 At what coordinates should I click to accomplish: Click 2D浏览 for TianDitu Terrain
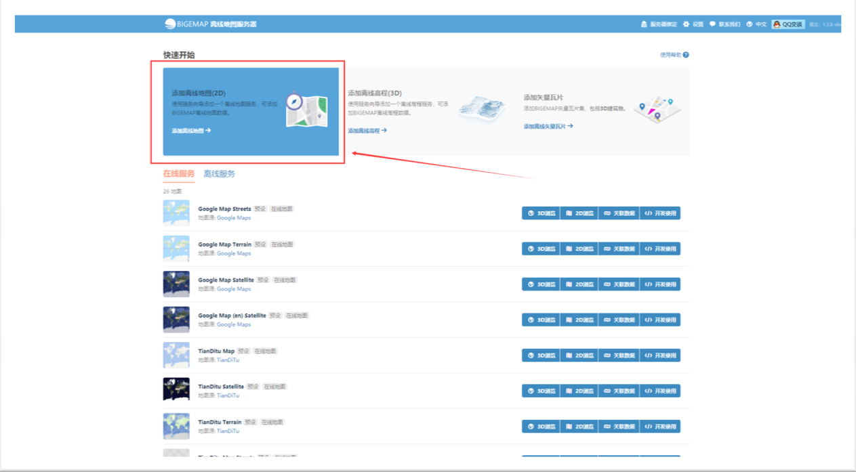pos(579,427)
